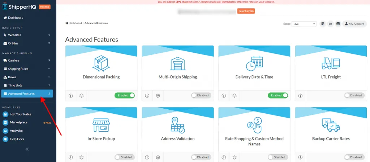Enable the Multi-Origin Shipping toggle
The width and height of the screenshot is (370, 162).
click(201, 95)
